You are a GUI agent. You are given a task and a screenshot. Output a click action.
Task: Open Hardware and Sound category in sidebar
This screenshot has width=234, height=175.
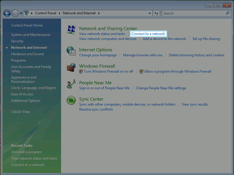pyautogui.click(x=27, y=54)
